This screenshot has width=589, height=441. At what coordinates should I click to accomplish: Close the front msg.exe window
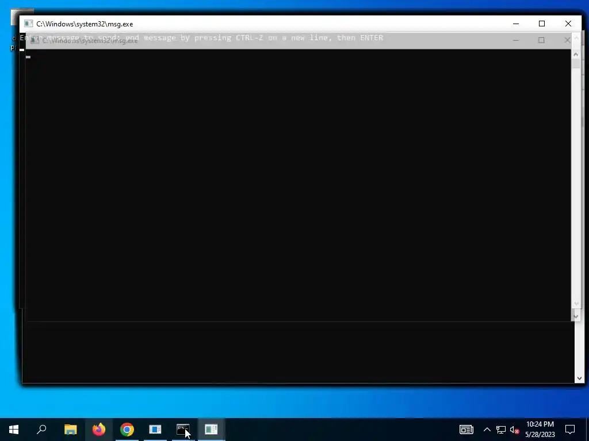point(568,24)
